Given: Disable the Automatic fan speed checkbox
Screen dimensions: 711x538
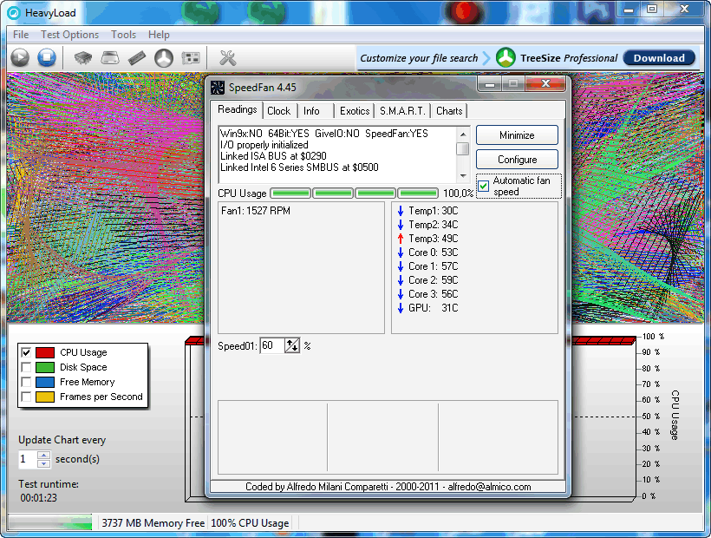Looking at the screenshot, I should tap(484, 187).
